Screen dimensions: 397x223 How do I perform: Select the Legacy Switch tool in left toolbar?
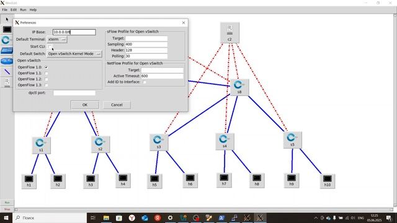[7, 51]
